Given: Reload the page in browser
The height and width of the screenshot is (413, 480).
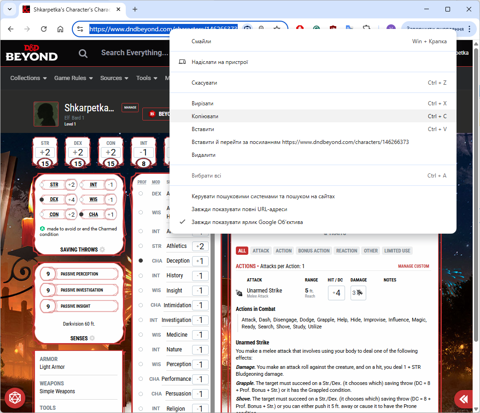Looking at the screenshot, I should [44, 29].
